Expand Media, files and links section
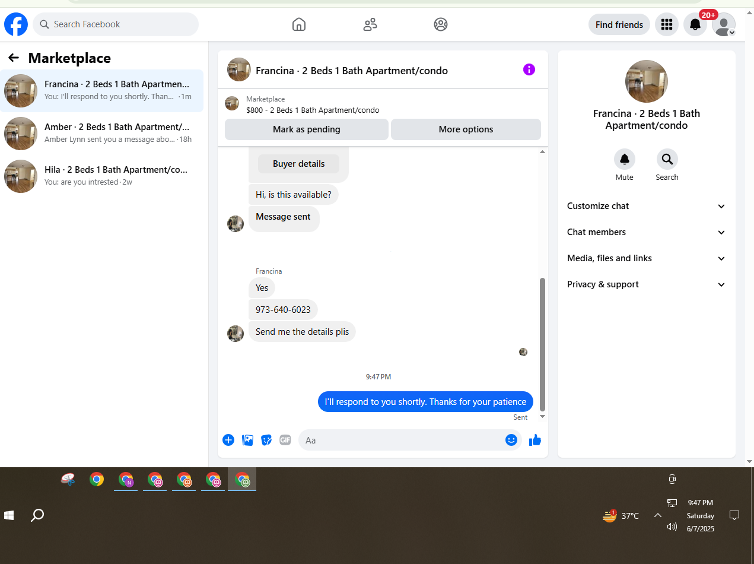This screenshot has height=564, width=754. pyautogui.click(x=647, y=258)
